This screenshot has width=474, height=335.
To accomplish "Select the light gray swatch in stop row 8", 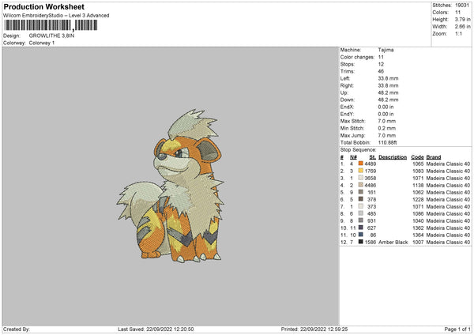I will 361,213.
